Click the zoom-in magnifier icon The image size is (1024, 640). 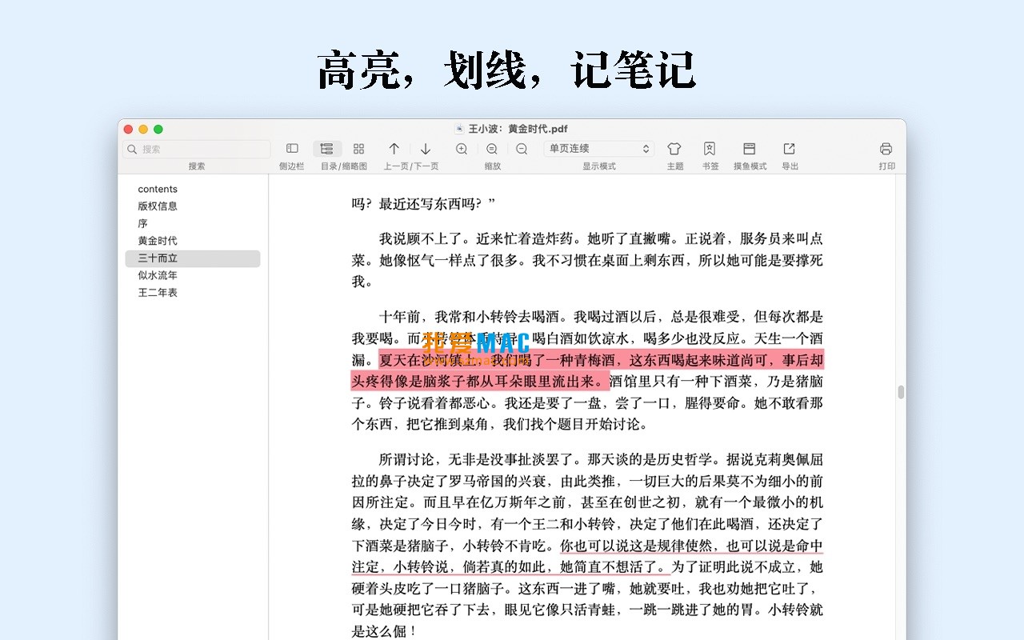click(x=462, y=148)
